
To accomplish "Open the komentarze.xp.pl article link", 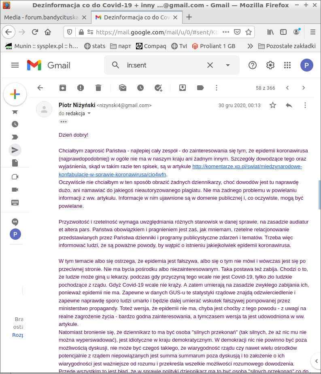I will pos(180,170).
